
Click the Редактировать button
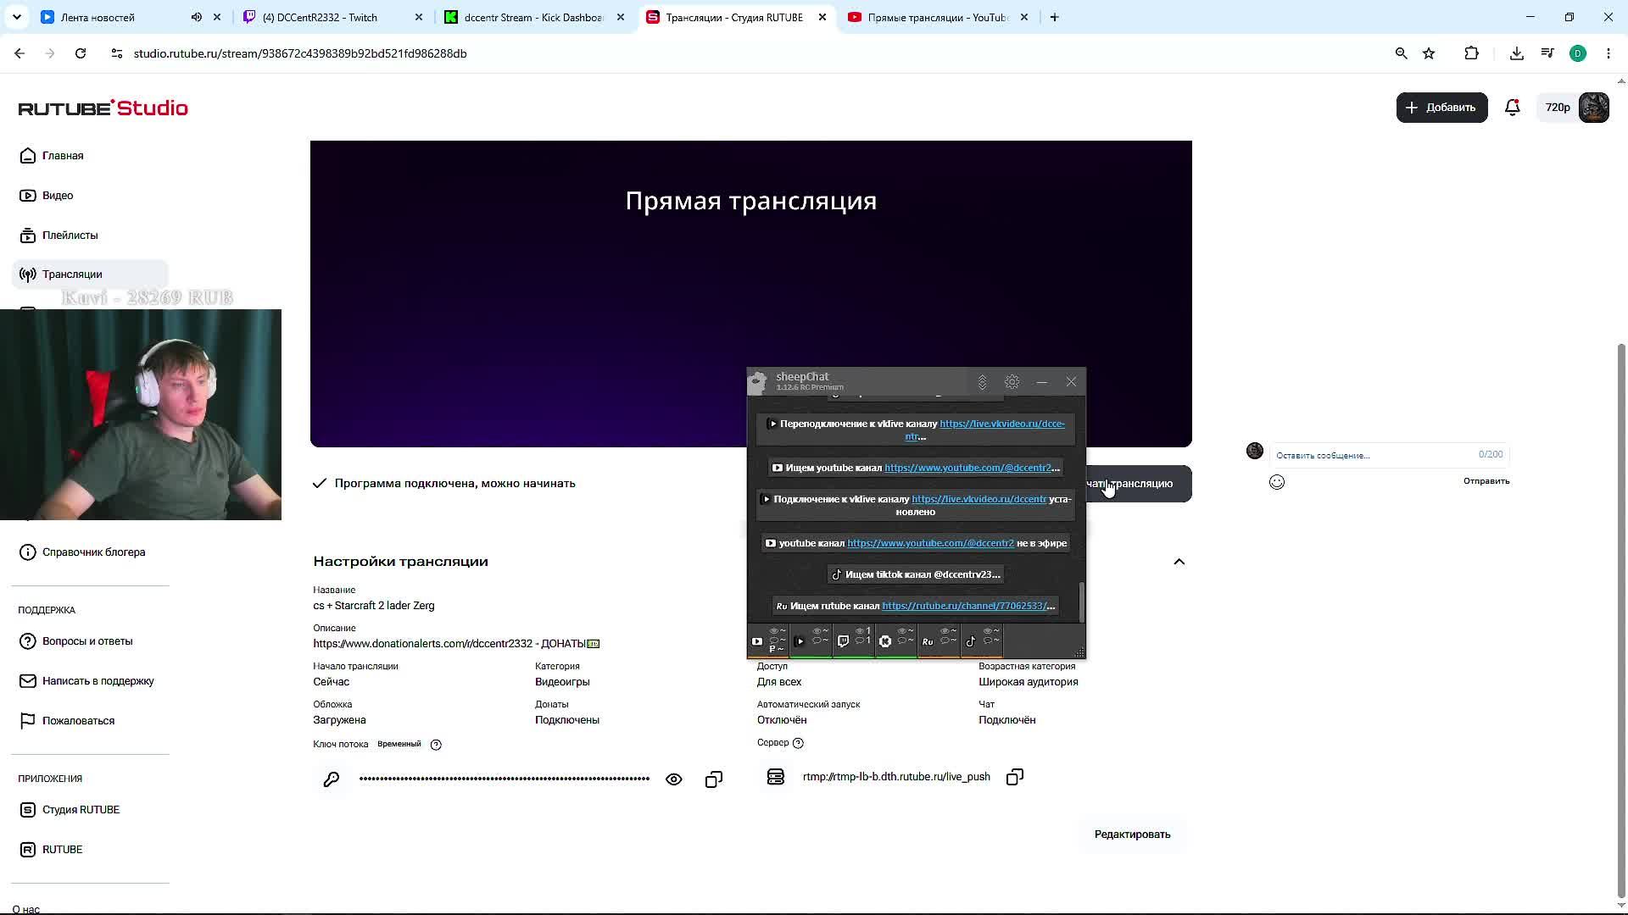click(1132, 835)
